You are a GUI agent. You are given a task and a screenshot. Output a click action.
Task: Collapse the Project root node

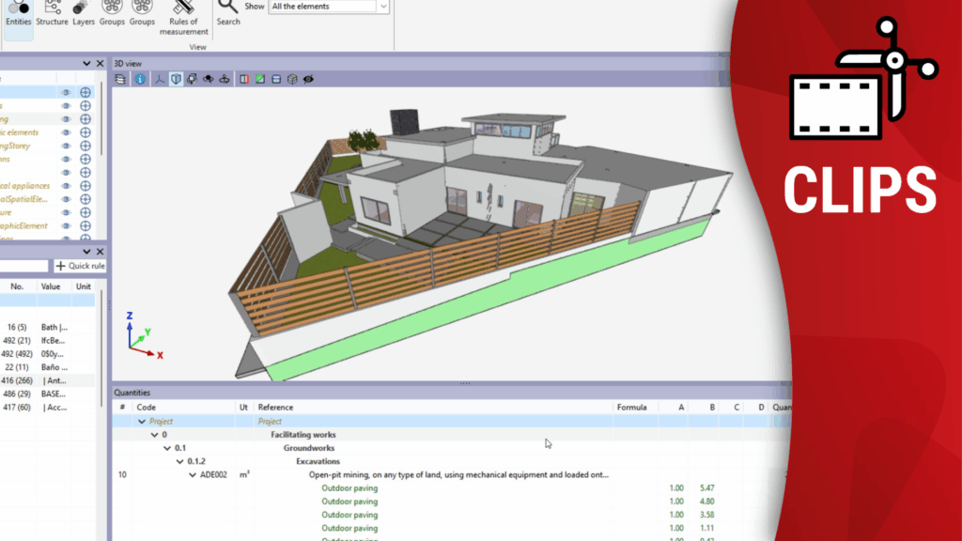142,422
